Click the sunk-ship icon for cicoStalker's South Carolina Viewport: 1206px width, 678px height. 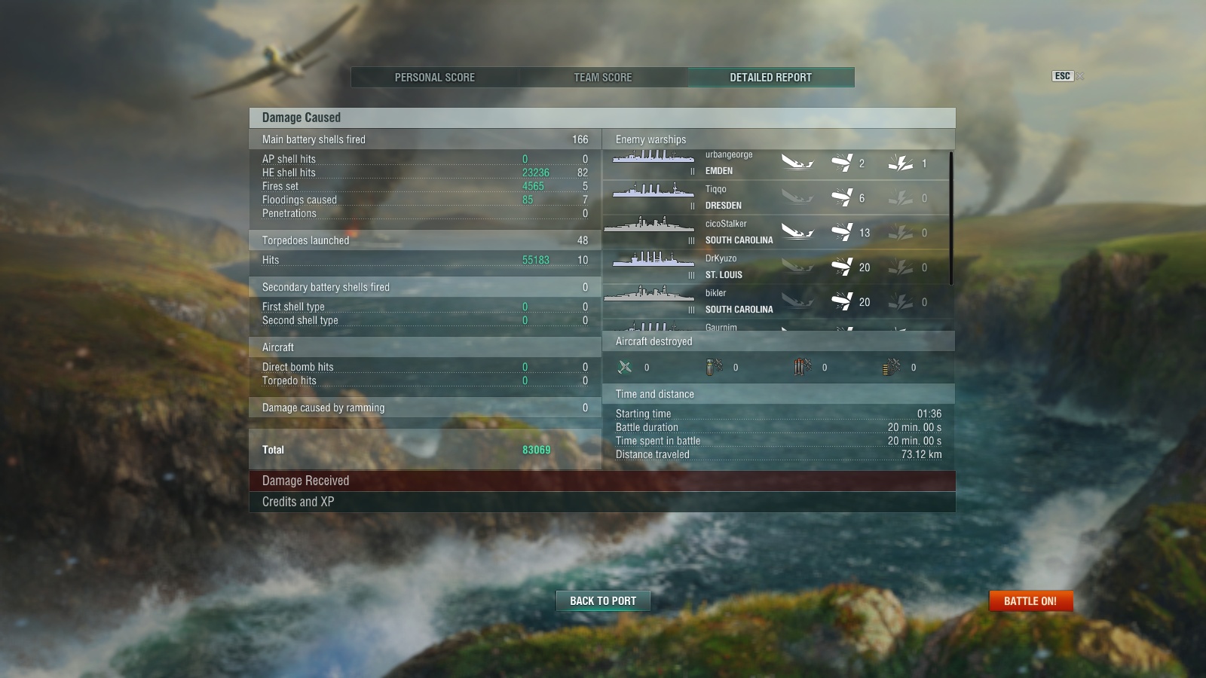tap(797, 232)
